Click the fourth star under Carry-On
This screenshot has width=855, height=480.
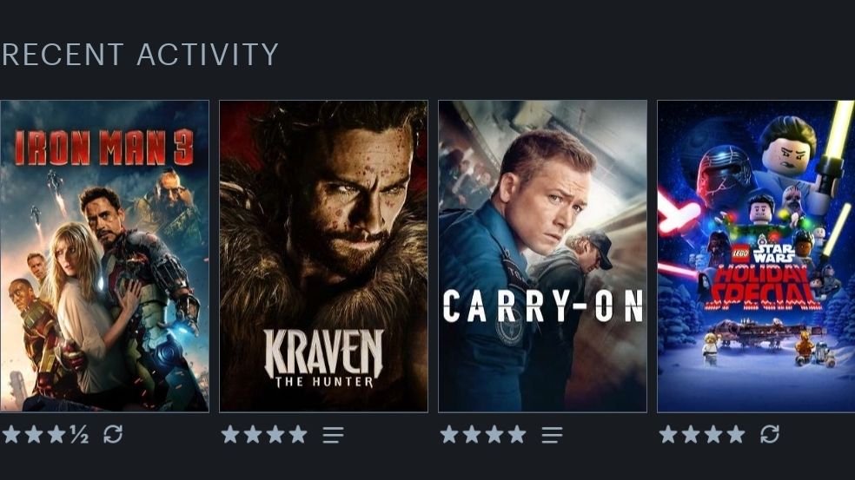coord(517,434)
